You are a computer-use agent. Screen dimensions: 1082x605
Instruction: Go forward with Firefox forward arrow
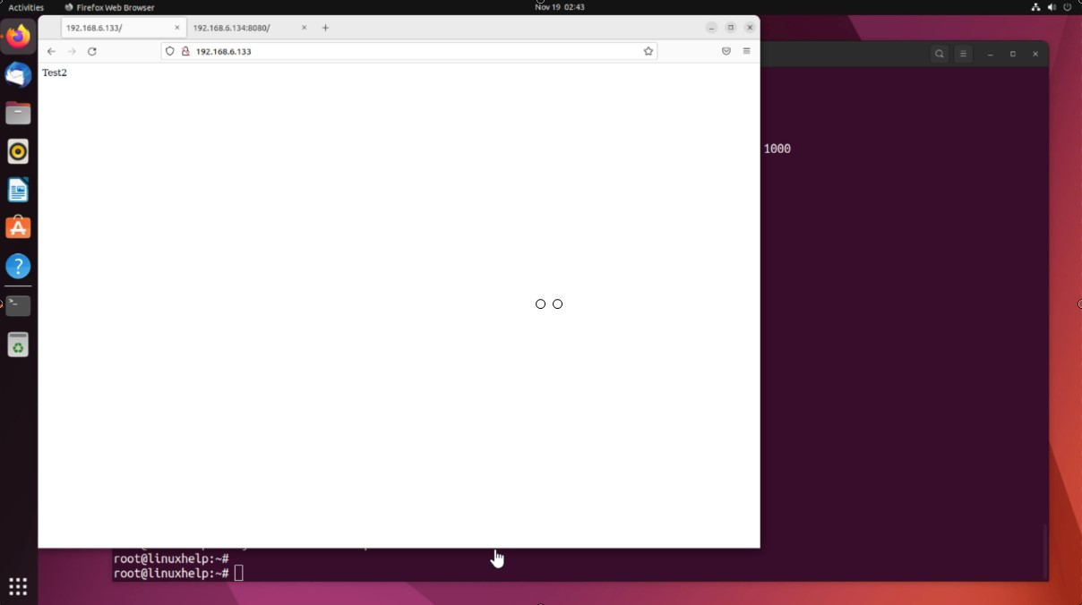72,51
